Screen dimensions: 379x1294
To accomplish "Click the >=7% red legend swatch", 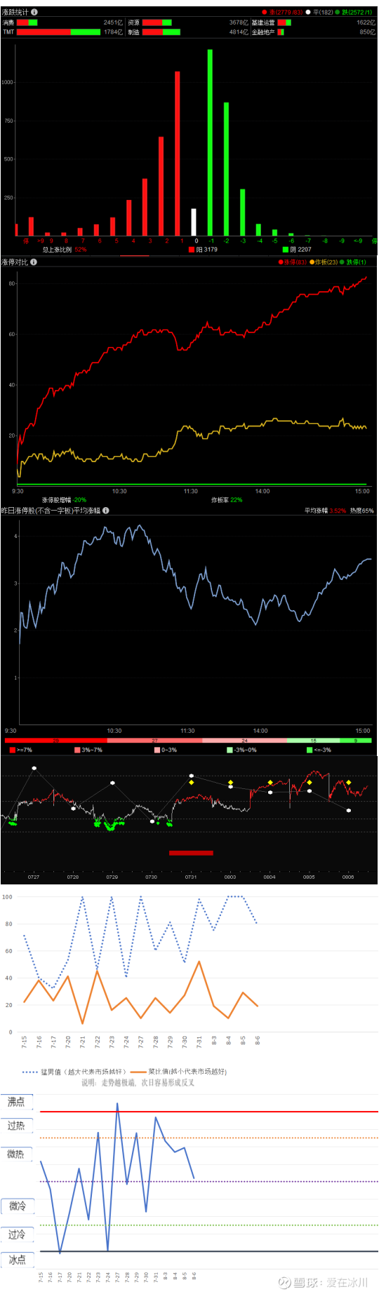I will pyautogui.click(x=13, y=750).
